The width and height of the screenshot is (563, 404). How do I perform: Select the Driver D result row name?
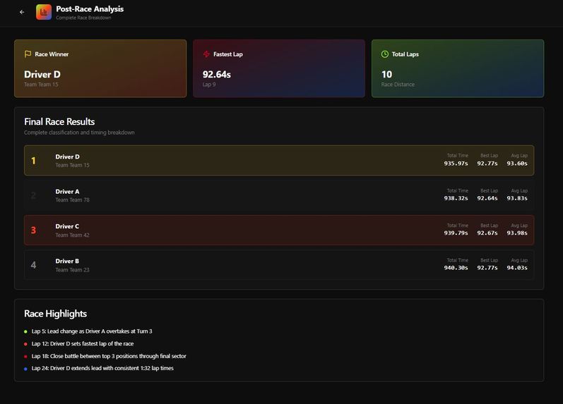click(x=68, y=157)
